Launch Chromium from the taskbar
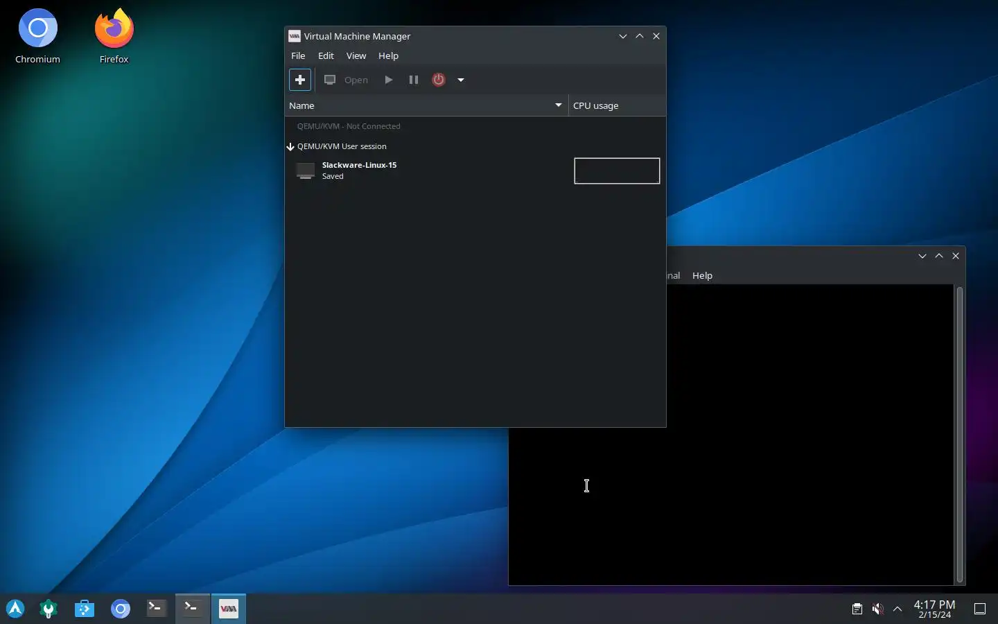Screen dimensions: 998x624 pos(121,609)
